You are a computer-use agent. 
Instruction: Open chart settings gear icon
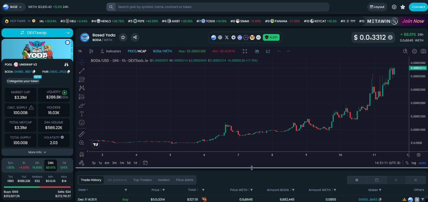click(x=414, y=51)
